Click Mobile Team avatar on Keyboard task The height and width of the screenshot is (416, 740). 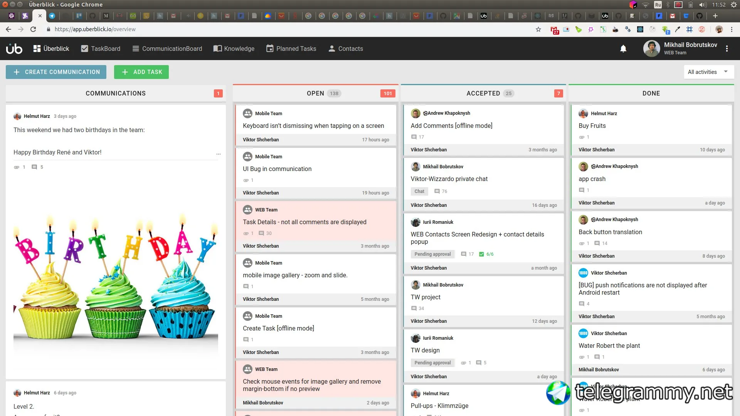247,114
